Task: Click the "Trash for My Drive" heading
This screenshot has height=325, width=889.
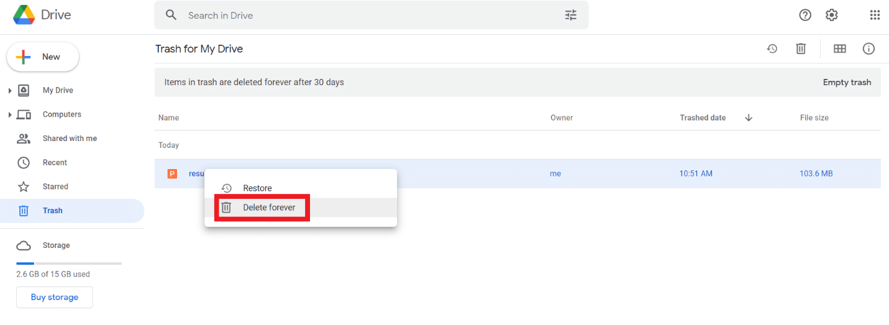Action: (x=199, y=48)
